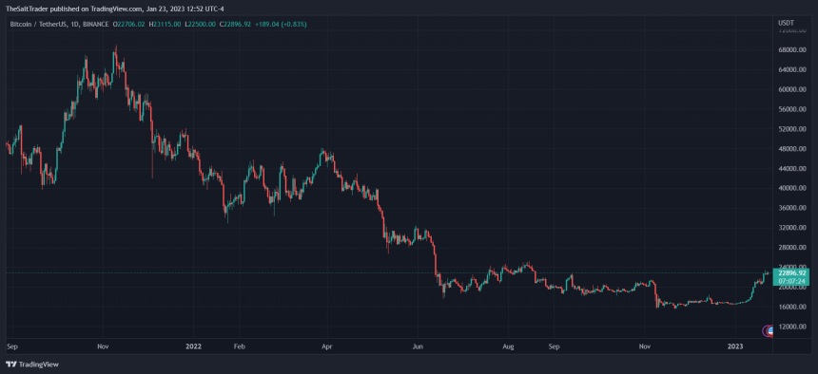Screen dimensions: 818x374
Task: Click the Nov 2021 label on time axis
Action: (103, 346)
